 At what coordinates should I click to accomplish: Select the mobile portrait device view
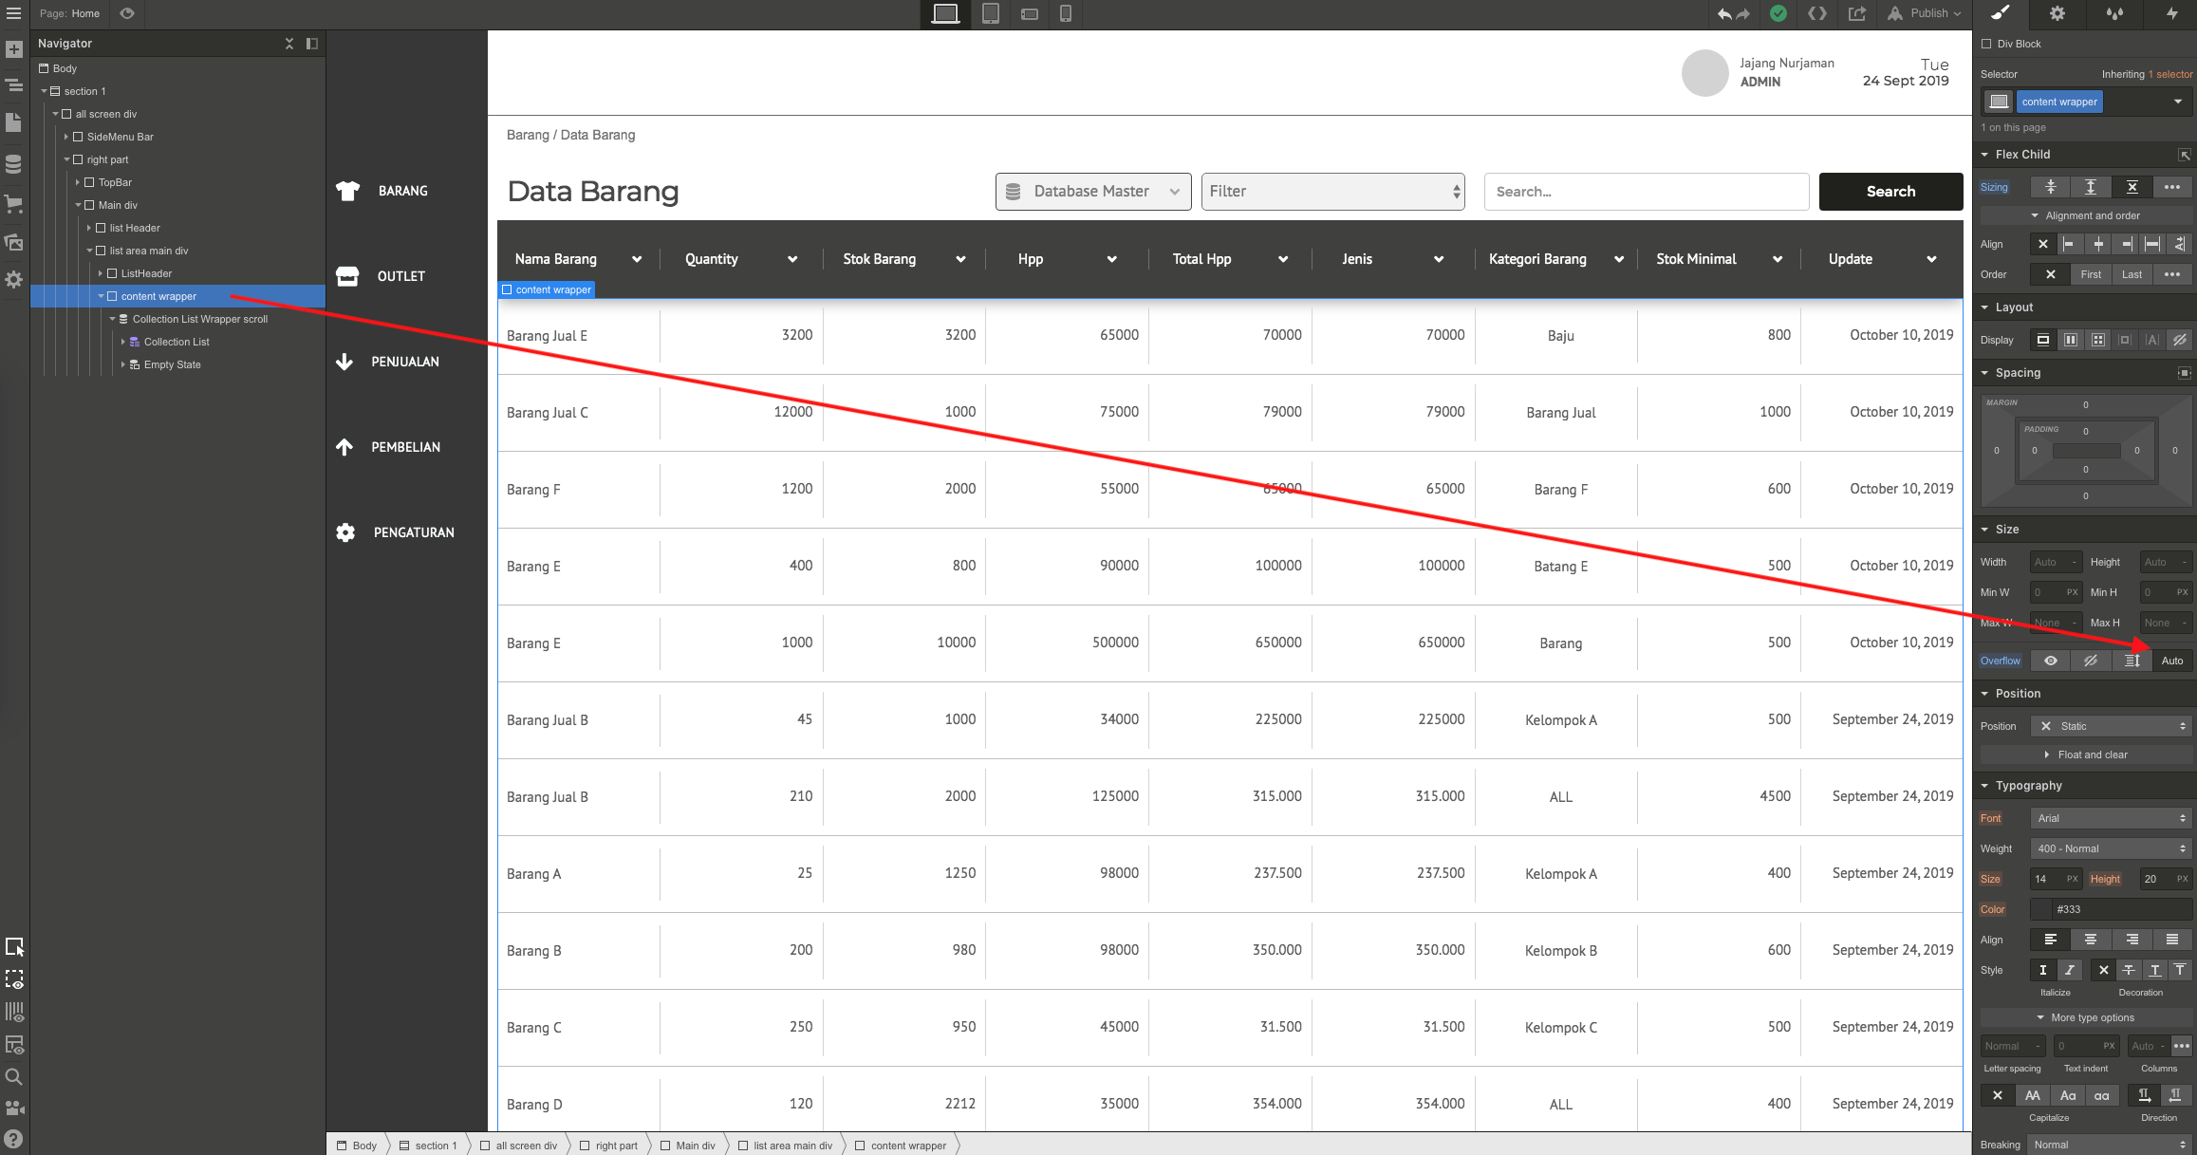pos(1066,13)
